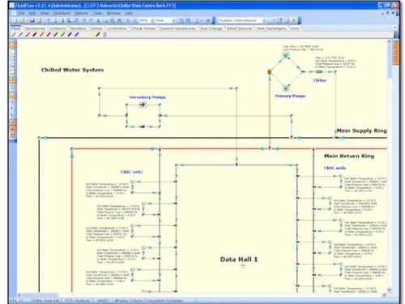Switch to the Auto tab

pos(295,28)
